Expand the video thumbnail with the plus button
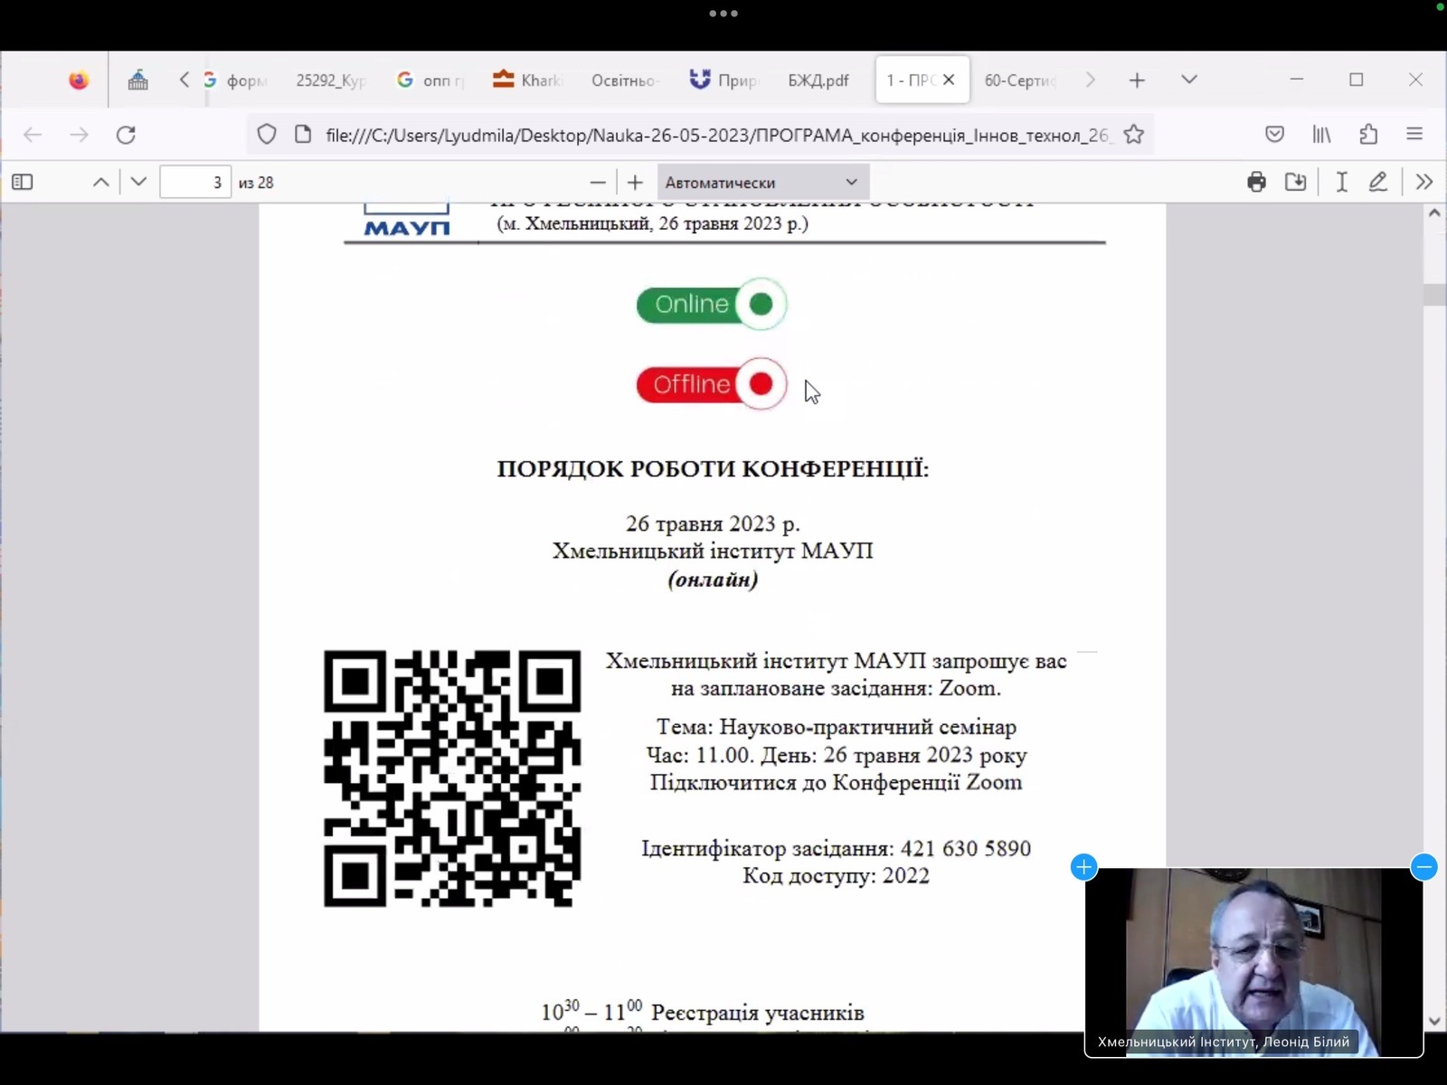This screenshot has width=1447, height=1085. coord(1083,867)
